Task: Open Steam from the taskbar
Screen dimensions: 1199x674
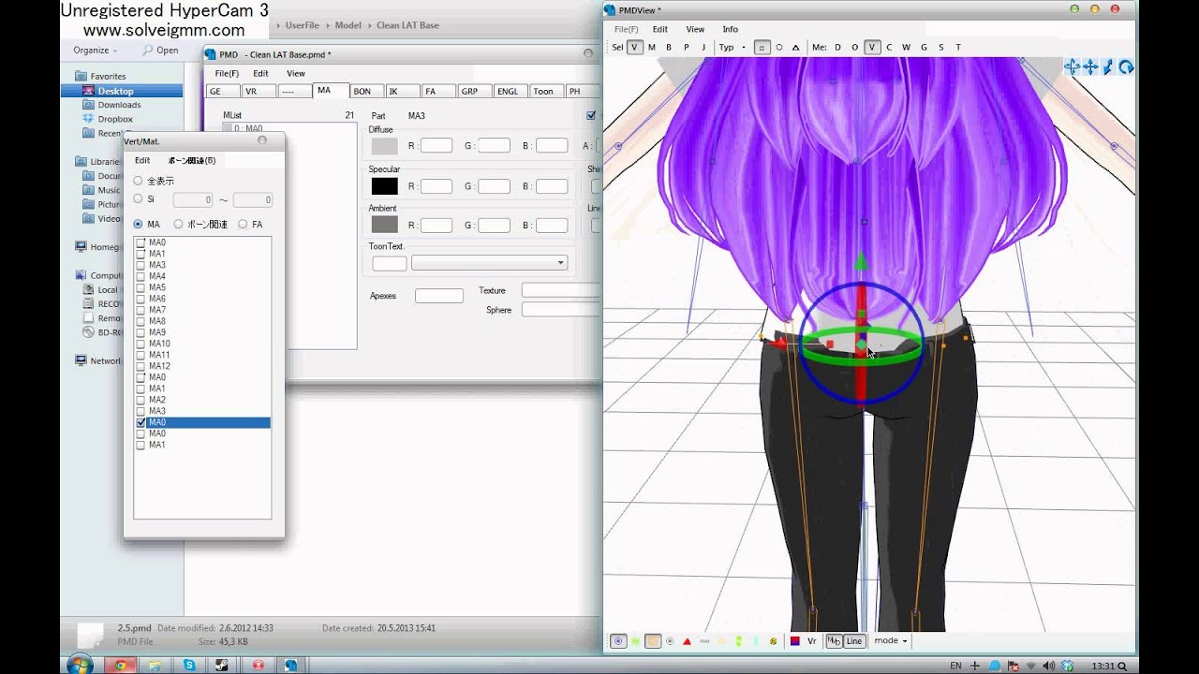Action: pos(221,665)
